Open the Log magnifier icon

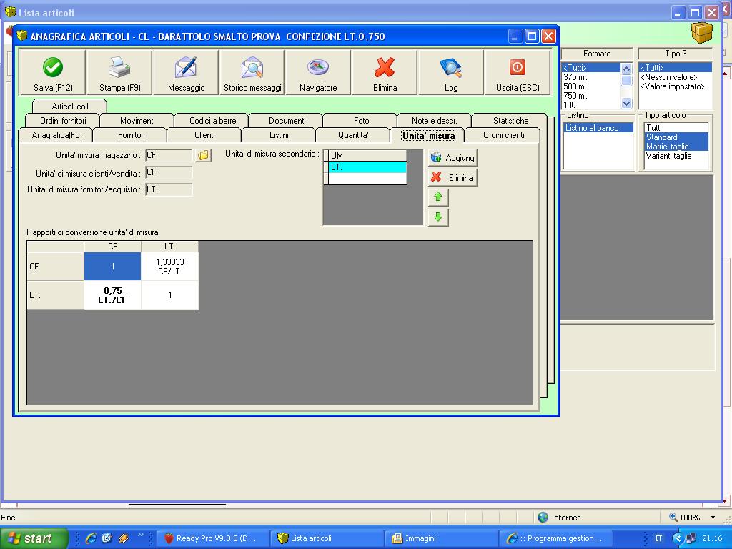pyautogui.click(x=451, y=68)
